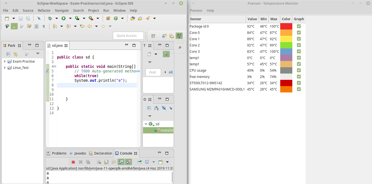
Task: Click the restore view icon at right edge
Action: (x=180, y=48)
